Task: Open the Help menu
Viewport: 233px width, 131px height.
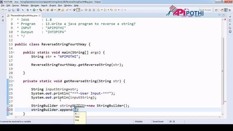Action: click(x=76, y=5)
